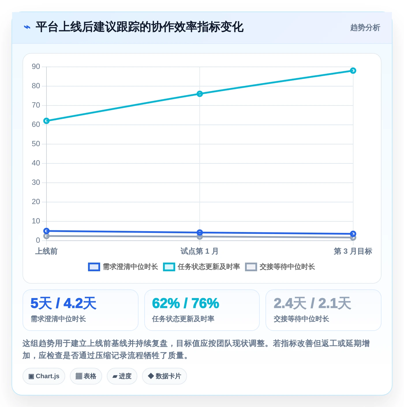Click the 进度 tag chip
This screenshot has width=404, height=407.
(x=122, y=376)
